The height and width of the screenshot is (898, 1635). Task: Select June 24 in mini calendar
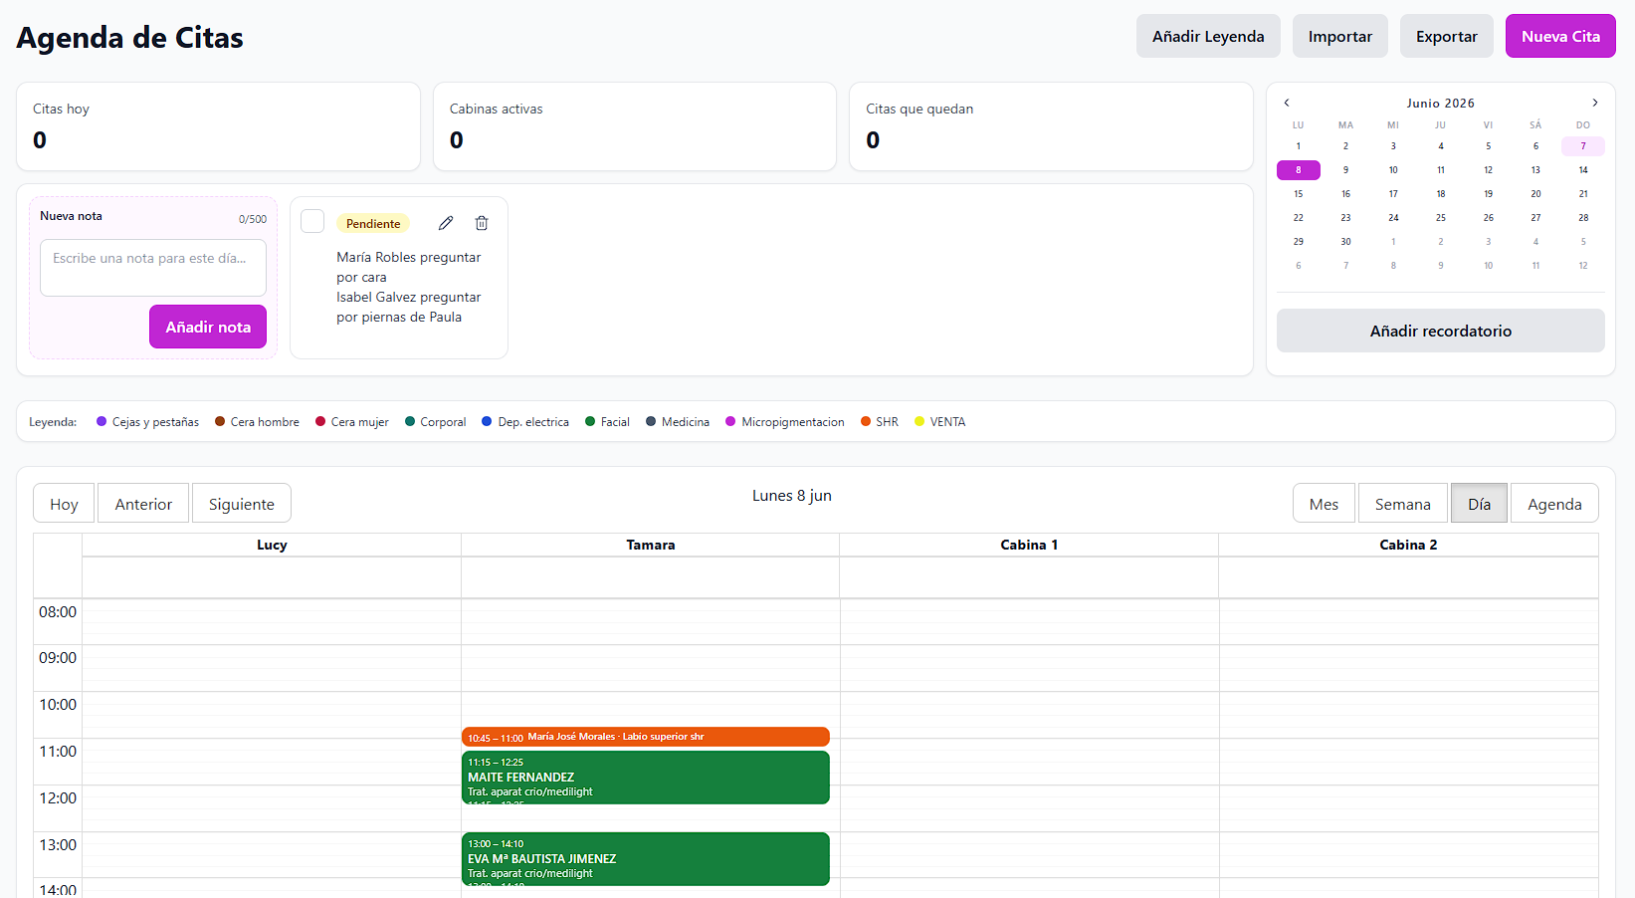point(1393,218)
